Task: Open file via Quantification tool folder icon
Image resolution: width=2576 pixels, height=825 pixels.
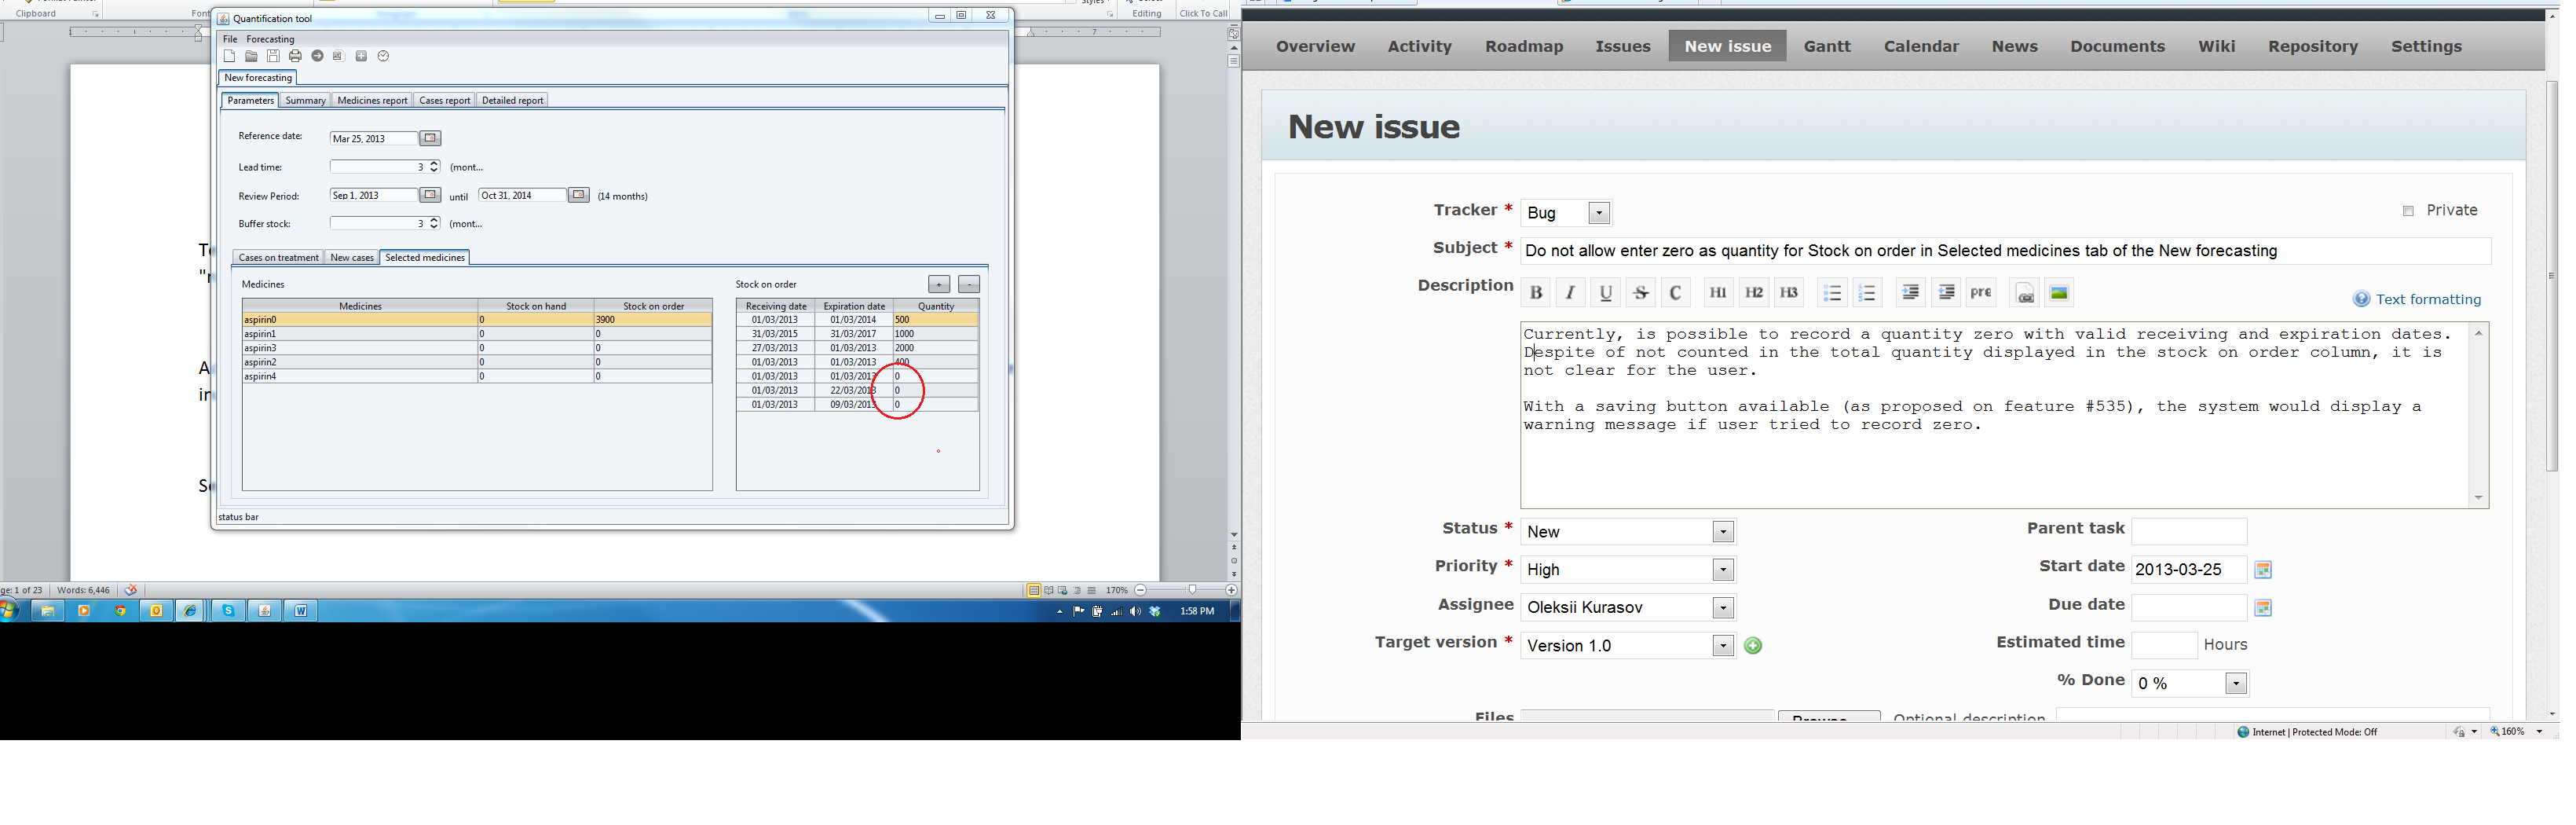Action: pyautogui.click(x=253, y=57)
